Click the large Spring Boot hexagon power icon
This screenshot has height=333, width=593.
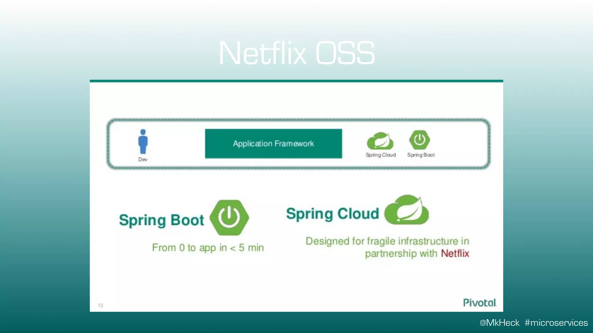coord(229,217)
